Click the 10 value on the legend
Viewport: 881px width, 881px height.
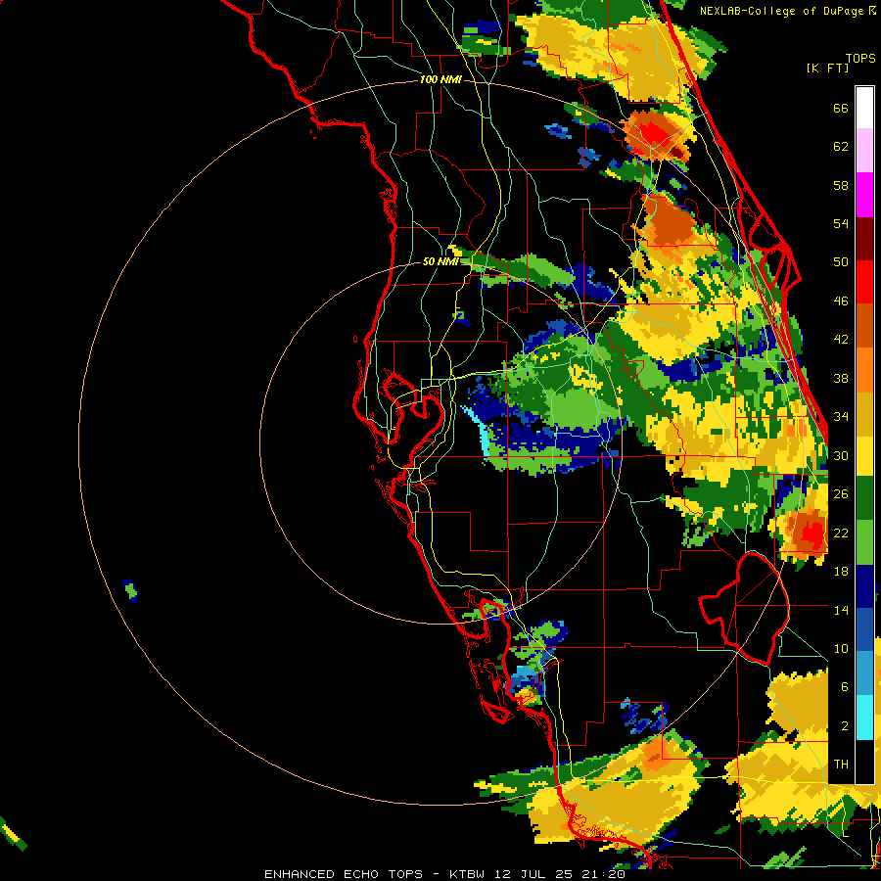841,648
